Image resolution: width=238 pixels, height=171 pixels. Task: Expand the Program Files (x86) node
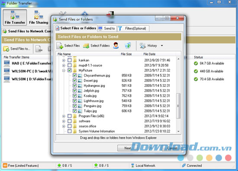tap(64, 116)
